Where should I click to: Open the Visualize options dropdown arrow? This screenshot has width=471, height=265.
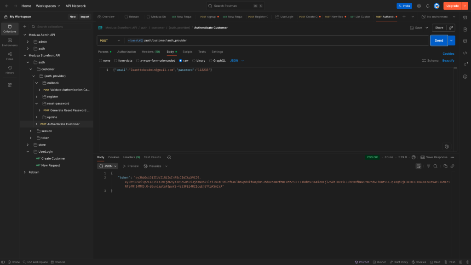point(166,166)
